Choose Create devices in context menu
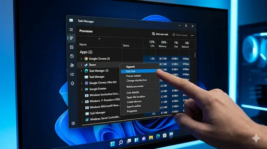The width and height of the screenshot is (267, 149). click(134, 102)
